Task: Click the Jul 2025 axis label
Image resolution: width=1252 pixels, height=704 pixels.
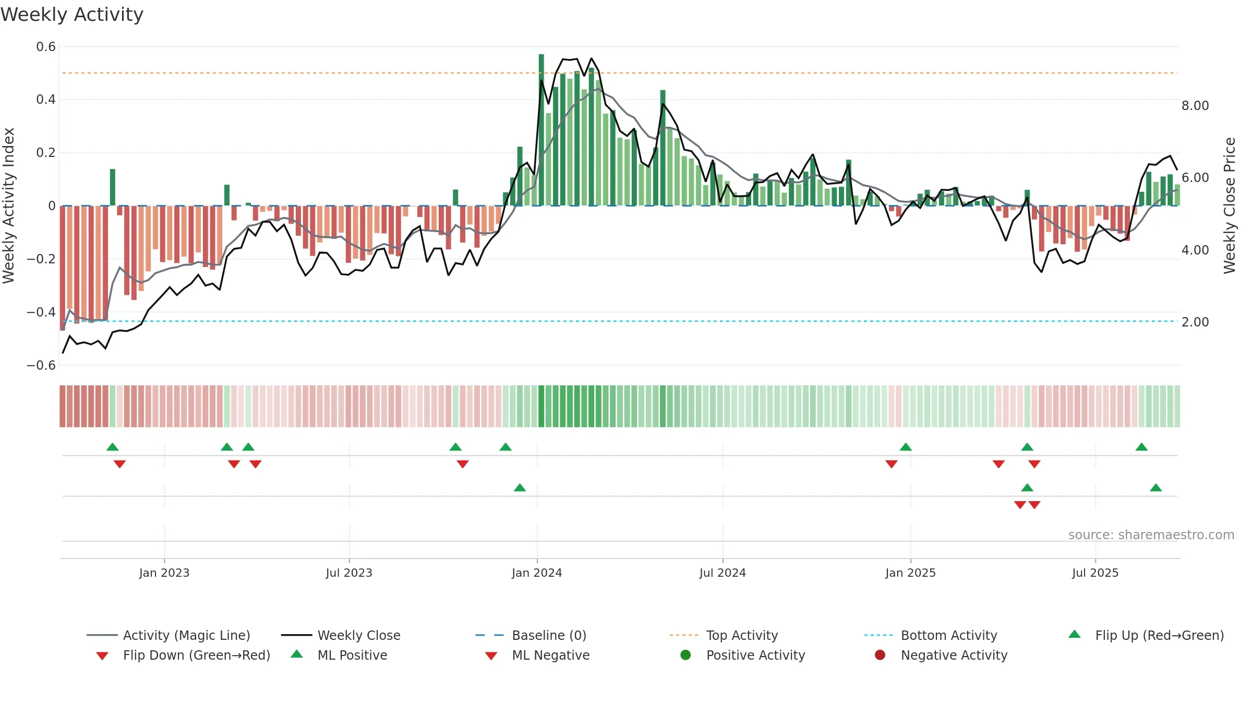Action: tap(1095, 573)
